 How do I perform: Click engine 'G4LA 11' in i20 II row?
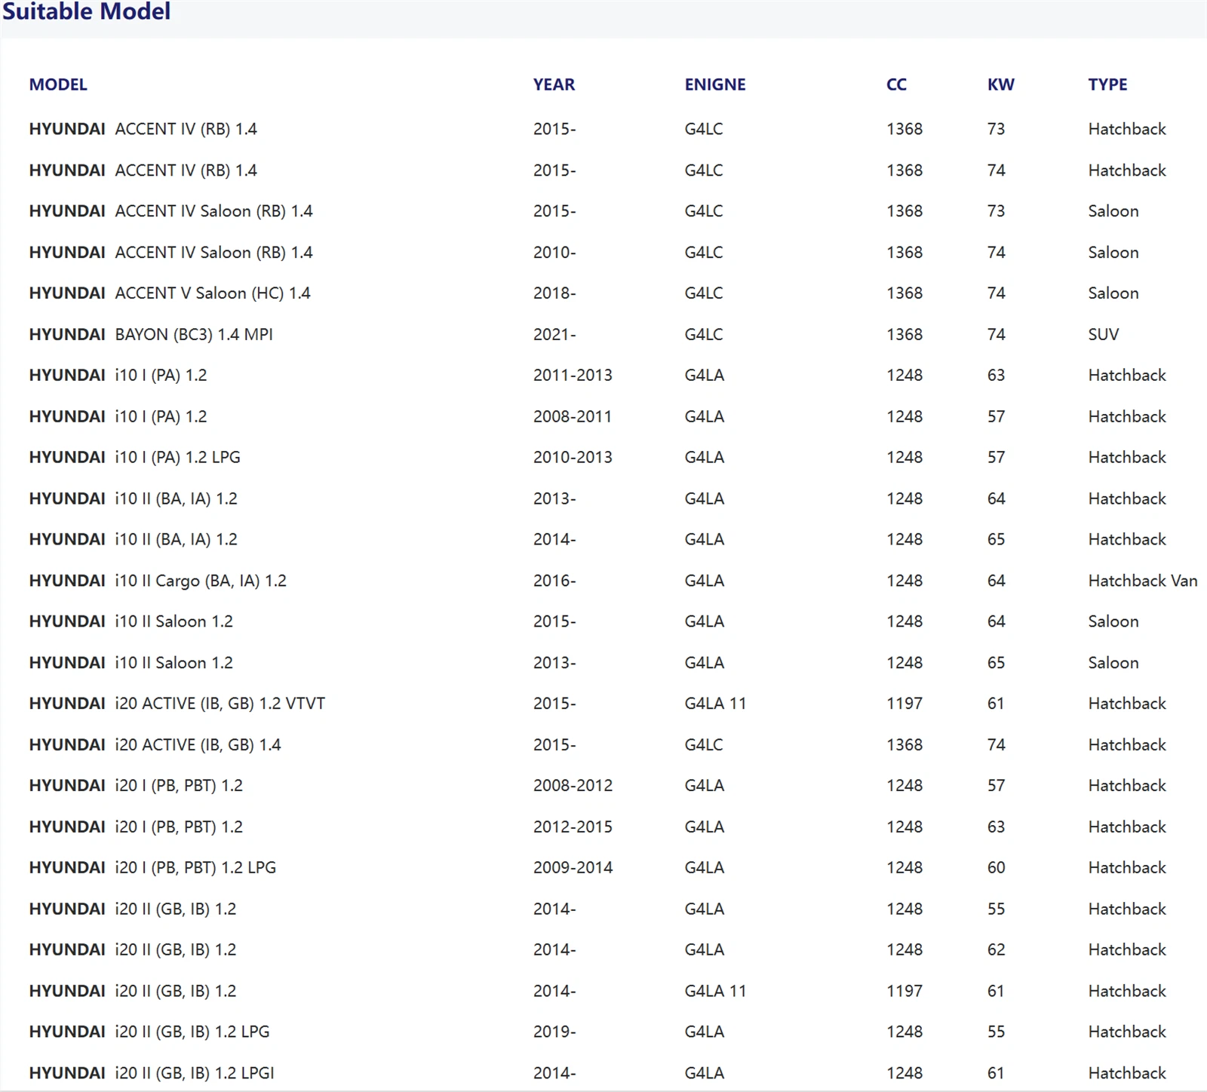[x=715, y=991]
